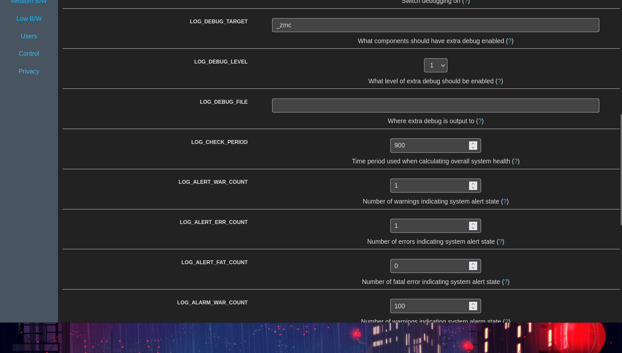Open help for LOG_CHECK_PERIOD option
Screen dimensions: 622x353
(516, 161)
